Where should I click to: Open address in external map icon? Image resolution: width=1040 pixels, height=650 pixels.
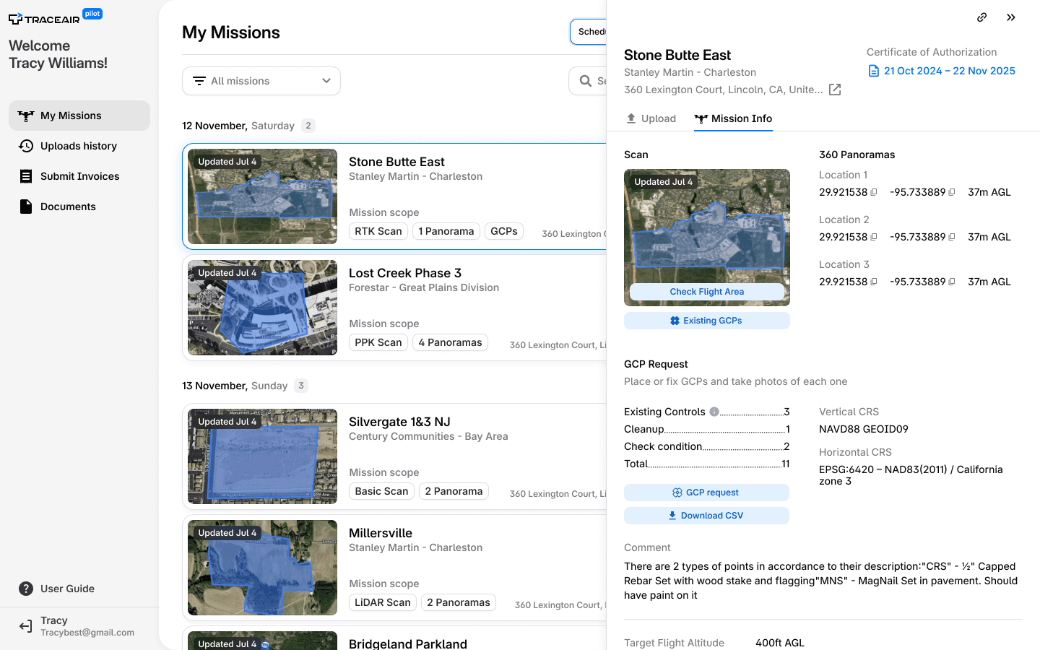(835, 90)
